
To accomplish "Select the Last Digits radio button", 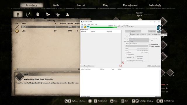I will click(x=136, y=58).
